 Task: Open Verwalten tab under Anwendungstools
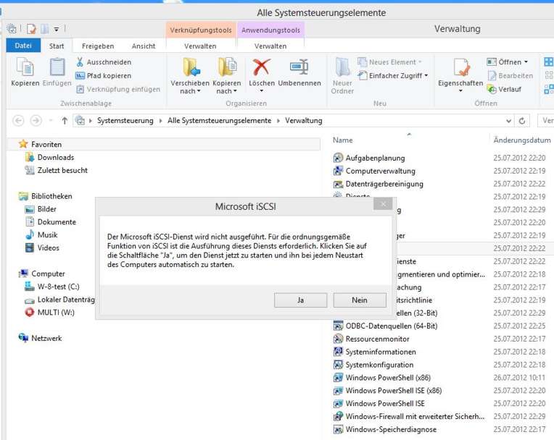[270, 46]
